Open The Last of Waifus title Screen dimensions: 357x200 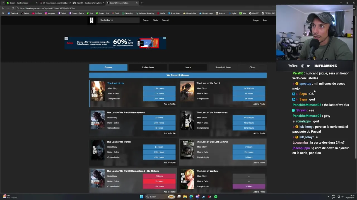pyautogui.click(x=207, y=171)
